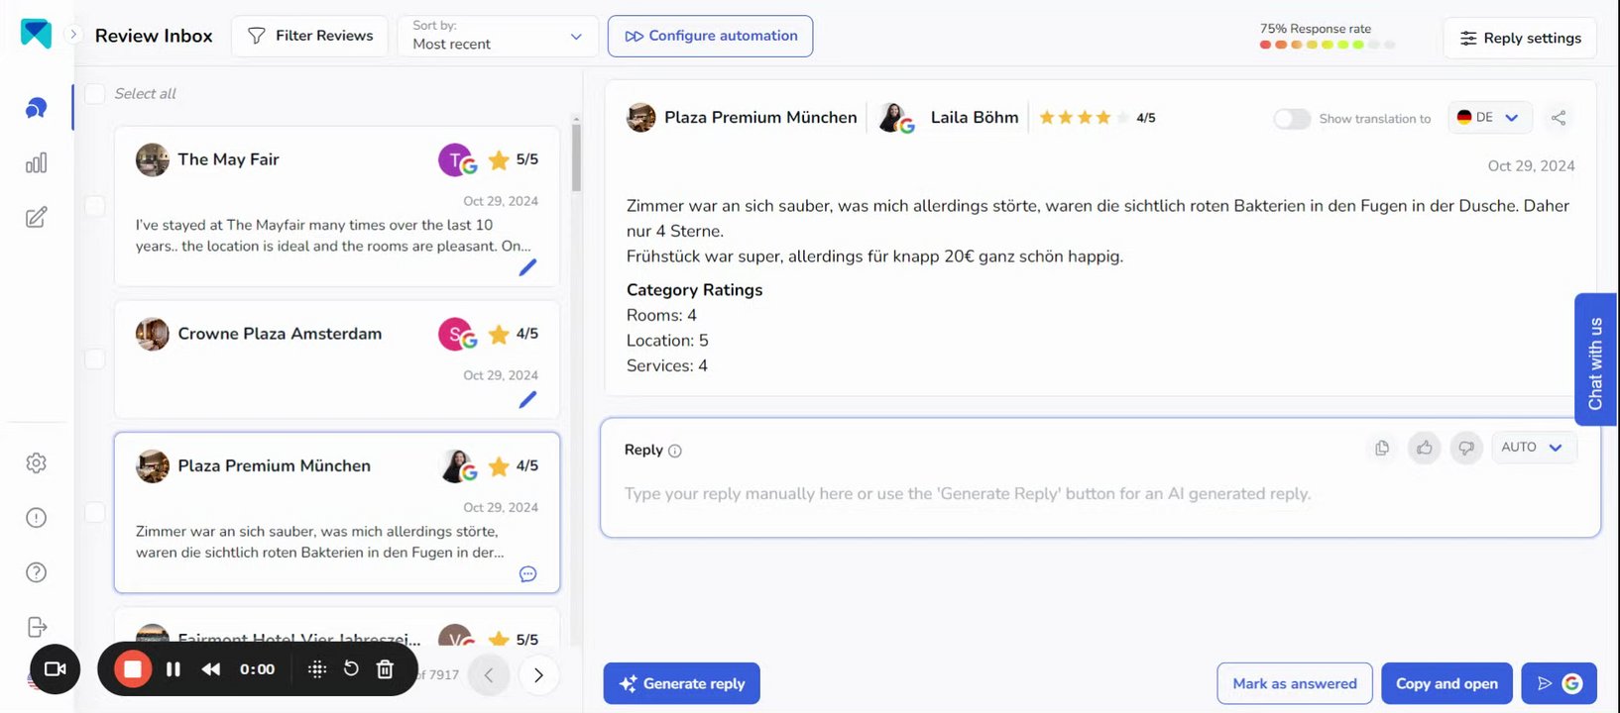Screen dimensions: 1620x713
Task: Rewind the recording
Action: [x=211, y=669]
